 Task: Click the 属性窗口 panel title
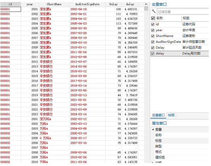click(159, 123)
